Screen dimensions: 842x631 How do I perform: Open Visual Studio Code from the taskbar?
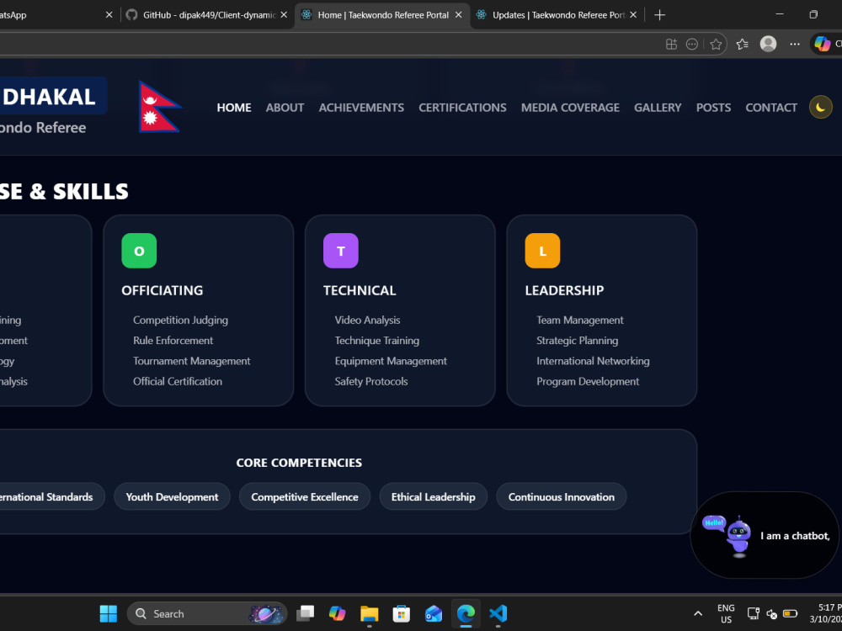[498, 613]
